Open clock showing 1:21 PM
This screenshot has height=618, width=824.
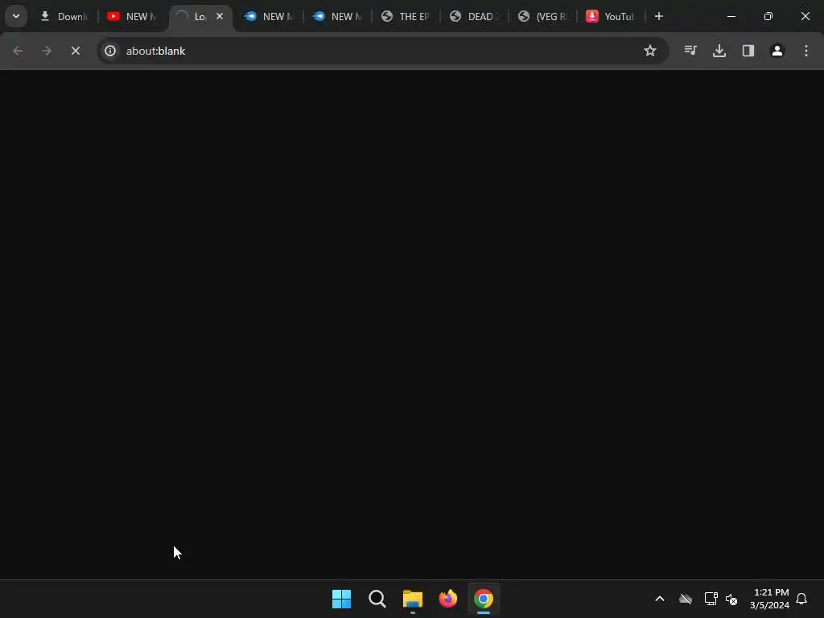tap(770, 599)
